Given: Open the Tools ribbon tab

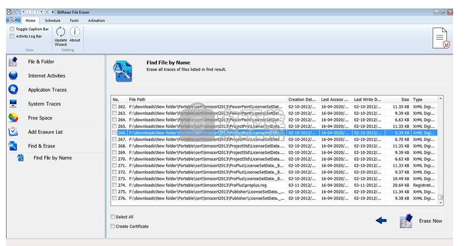Looking at the screenshot, I should pyautogui.click(x=74, y=20).
